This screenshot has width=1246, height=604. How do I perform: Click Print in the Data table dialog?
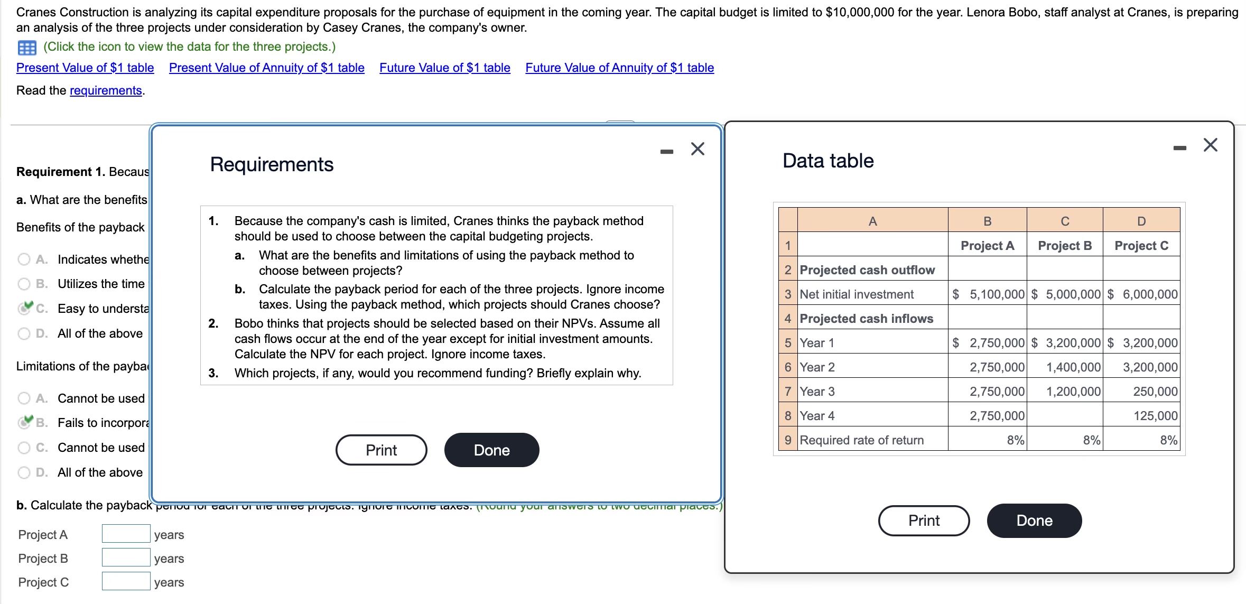click(924, 520)
